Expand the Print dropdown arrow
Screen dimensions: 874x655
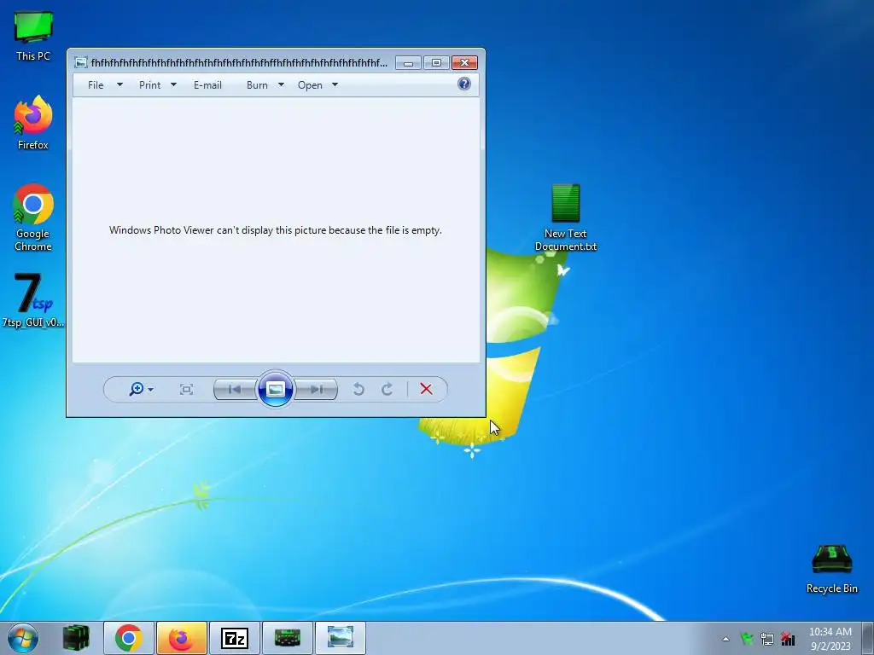(173, 84)
